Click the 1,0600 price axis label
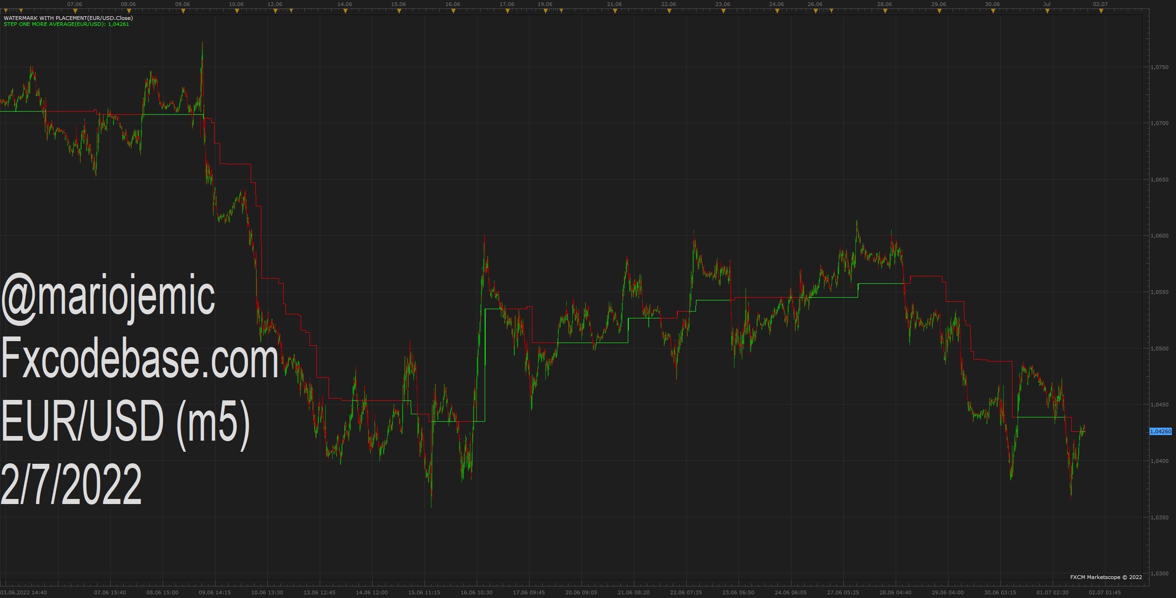This screenshot has width=1176, height=598. 1159,236
